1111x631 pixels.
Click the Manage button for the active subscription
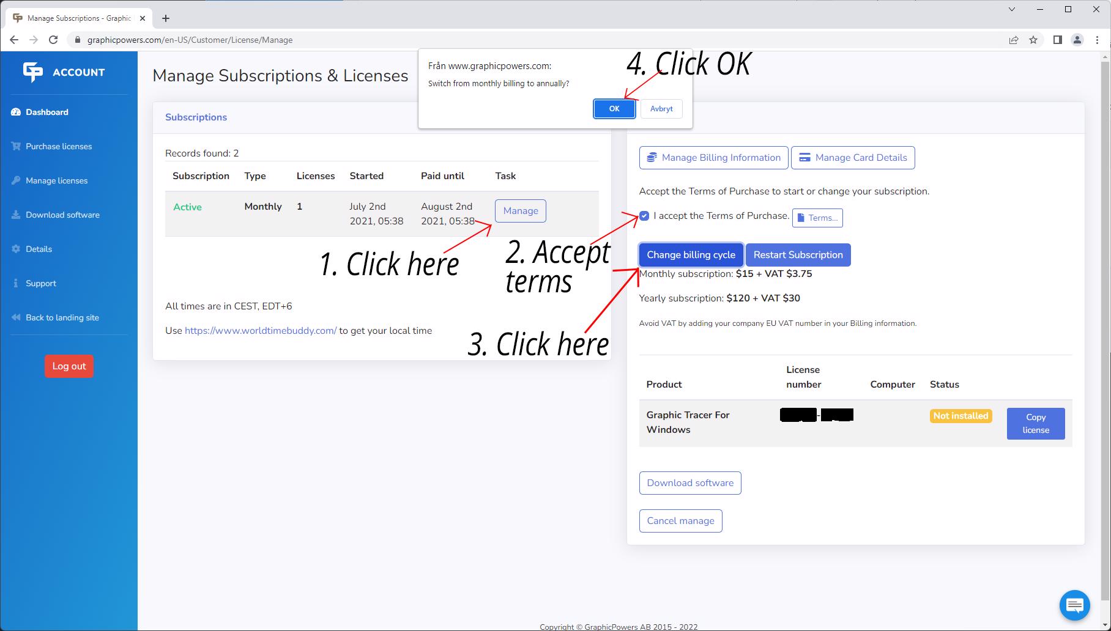[x=521, y=211]
